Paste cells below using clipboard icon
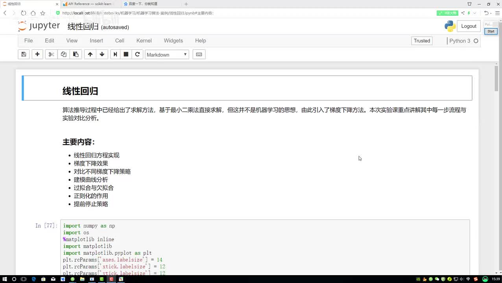The image size is (502, 283). [76, 54]
